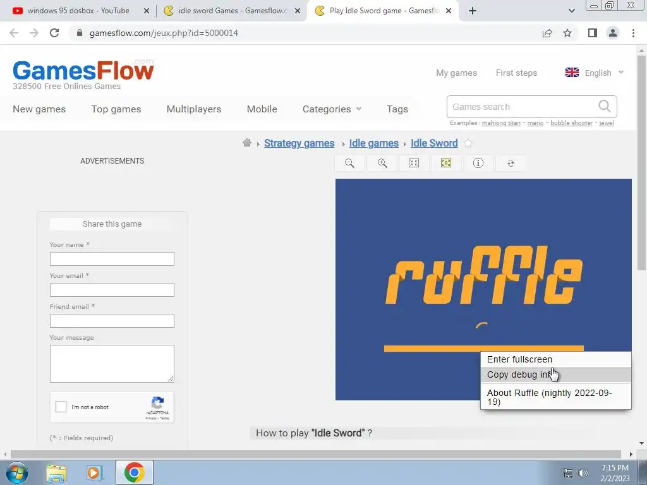Click the mahjong titan example link

(501, 123)
